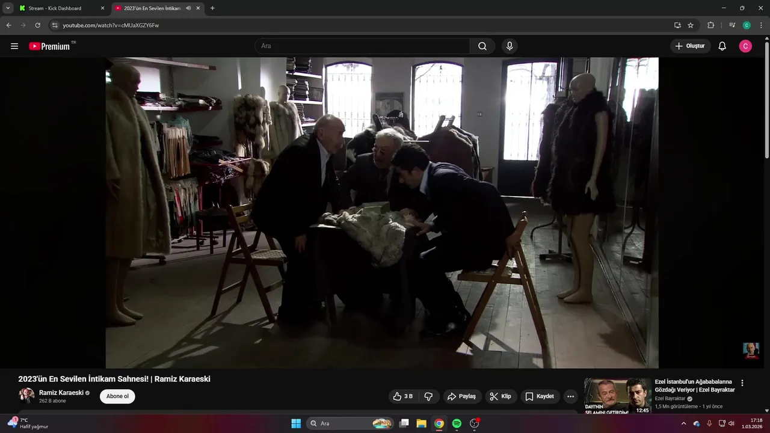Image resolution: width=770 pixels, height=433 pixels.
Task: Open Ezel Bayraktar channel link
Action: click(670, 399)
